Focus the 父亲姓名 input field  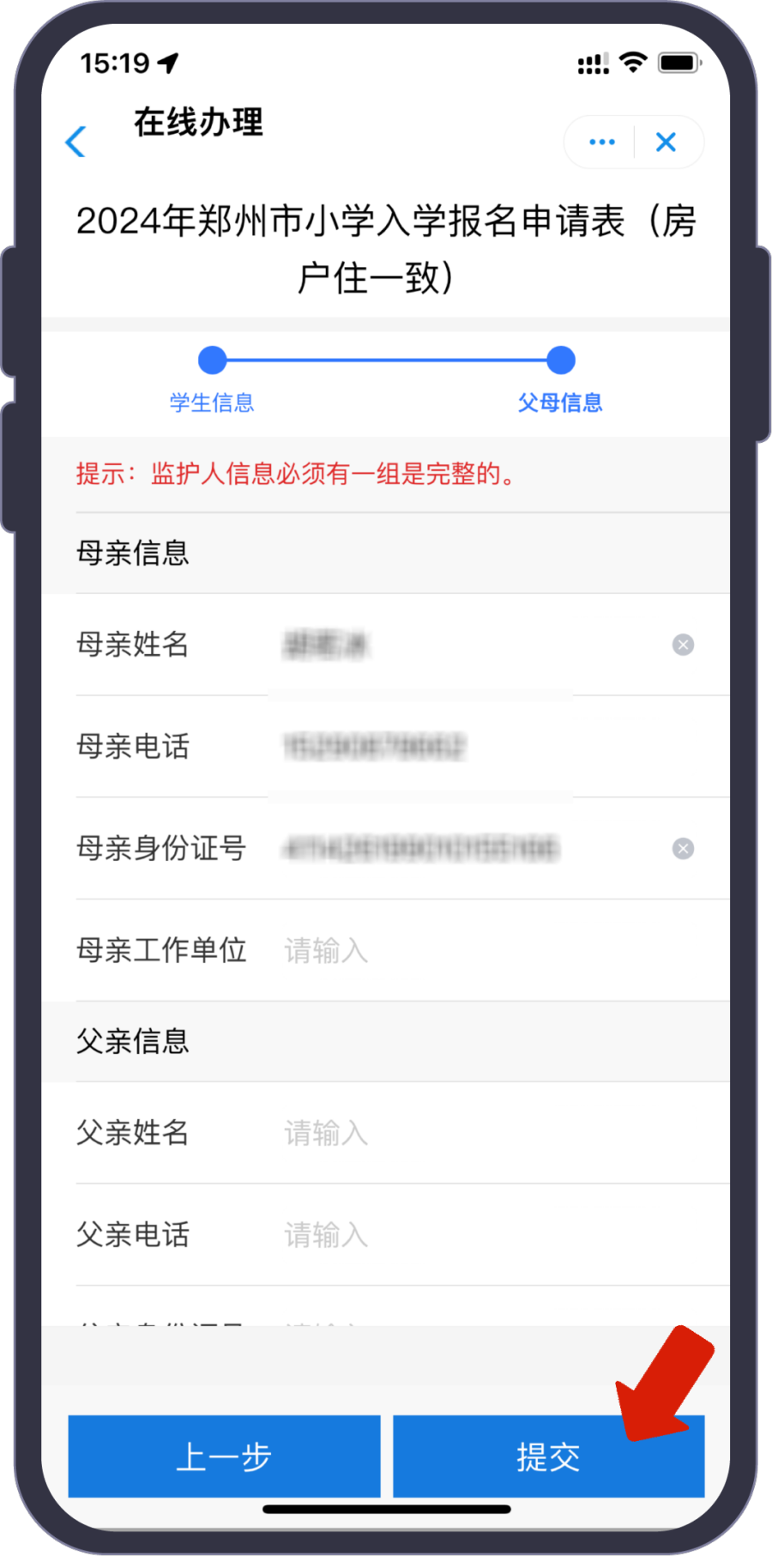point(489,1134)
